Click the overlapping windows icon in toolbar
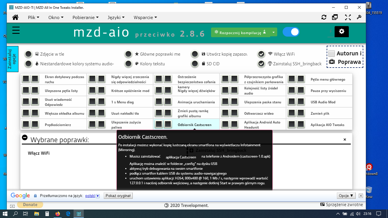388x218 pixels. 335,17
